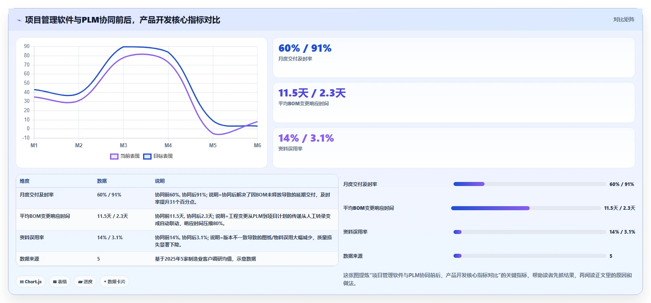Click the summary paragraph starting 这张图提炼

[487, 279]
